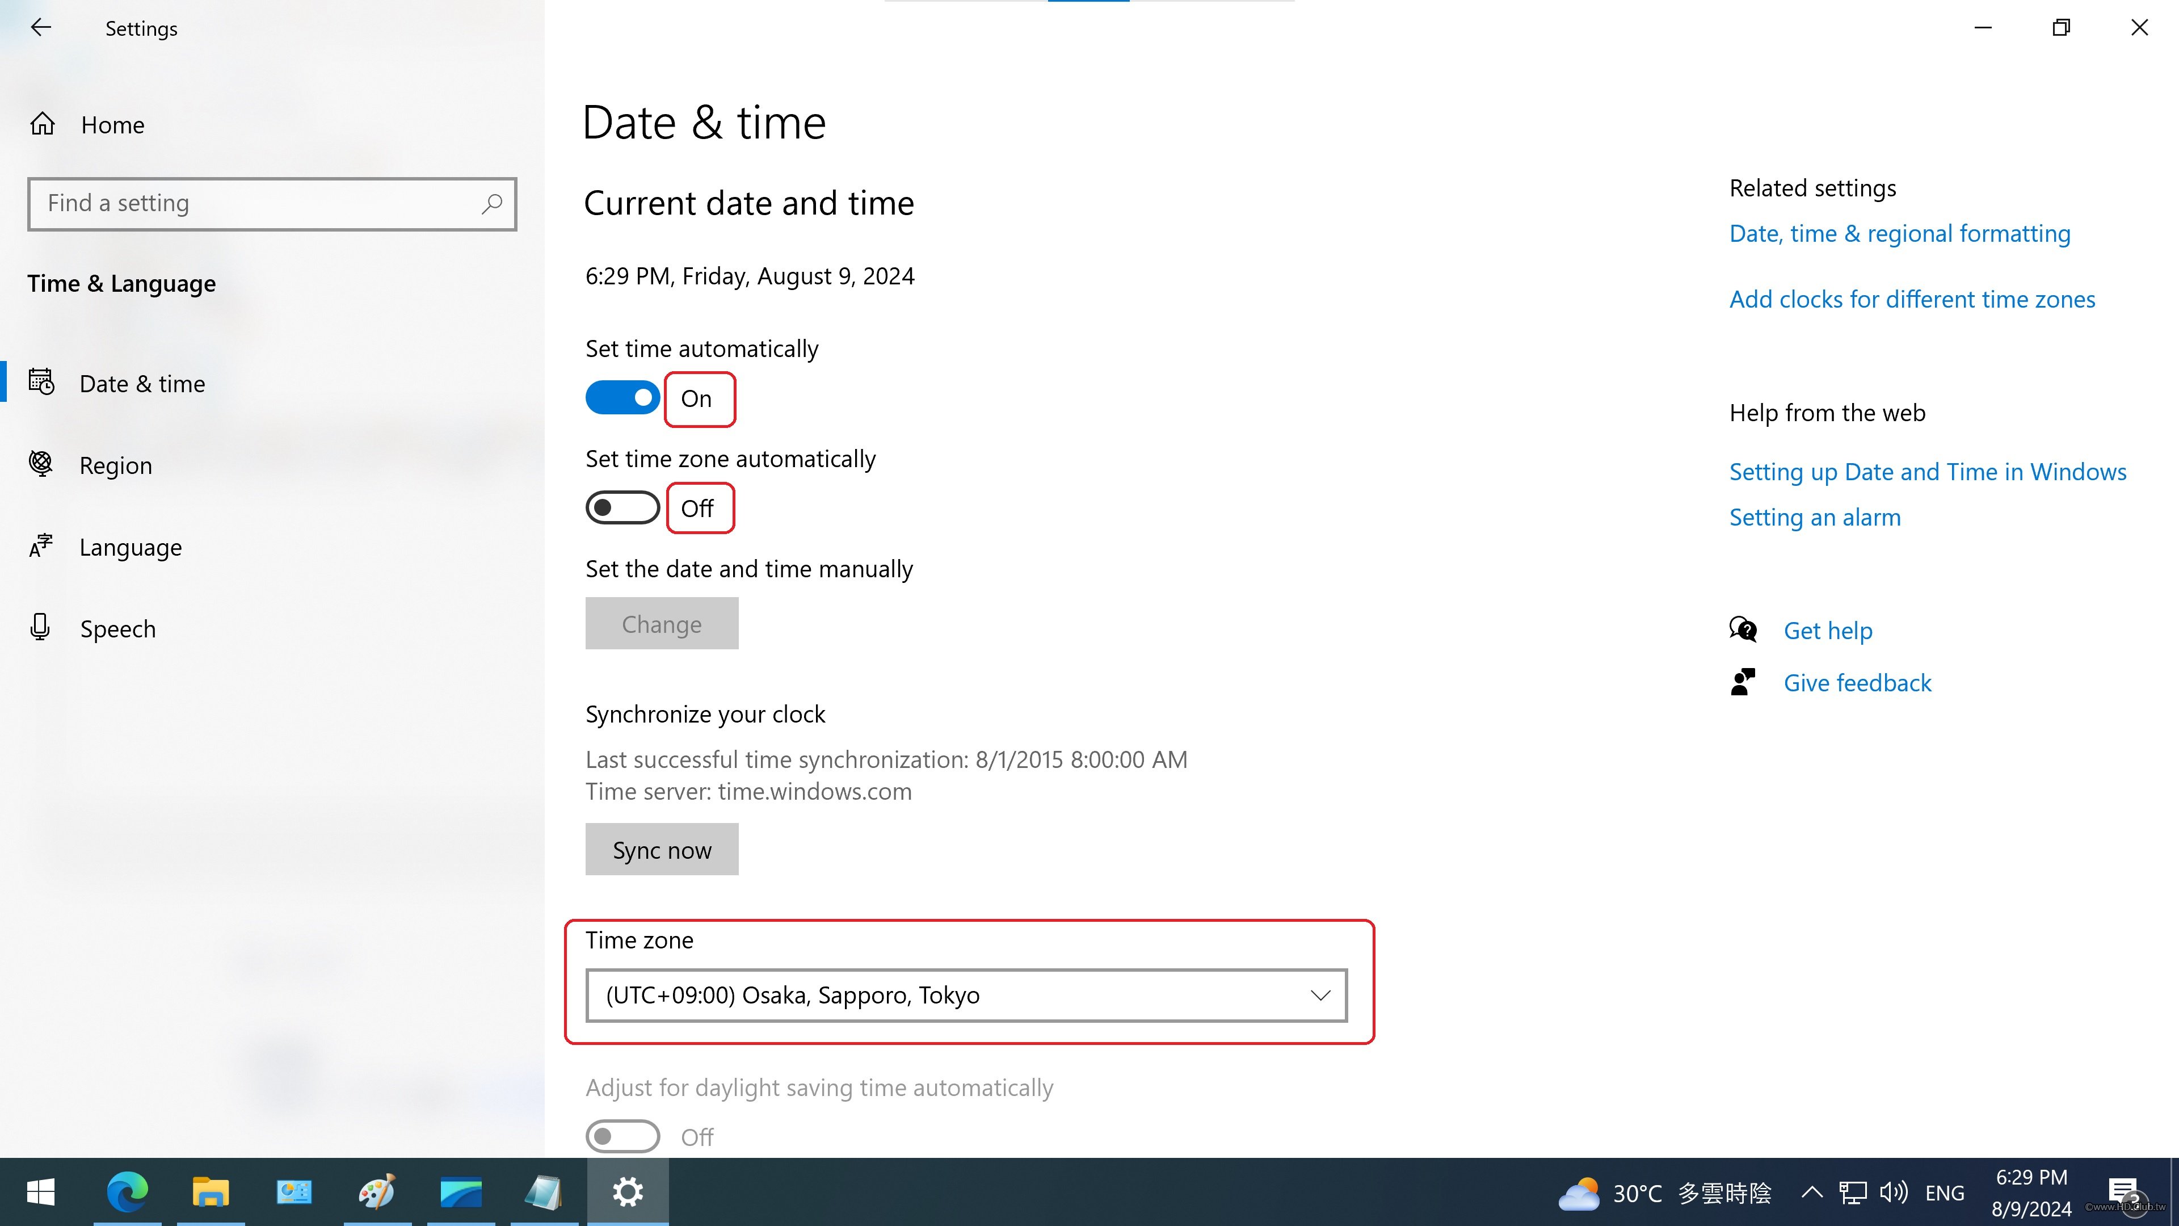Click the Sync now button
Image resolution: width=2179 pixels, height=1226 pixels.
pyautogui.click(x=662, y=850)
